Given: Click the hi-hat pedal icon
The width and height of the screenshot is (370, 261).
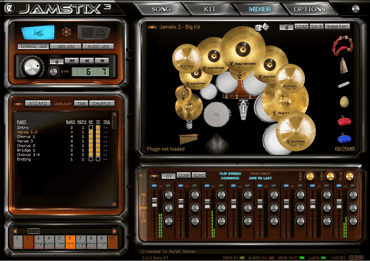Looking at the screenshot, I should (x=189, y=125).
